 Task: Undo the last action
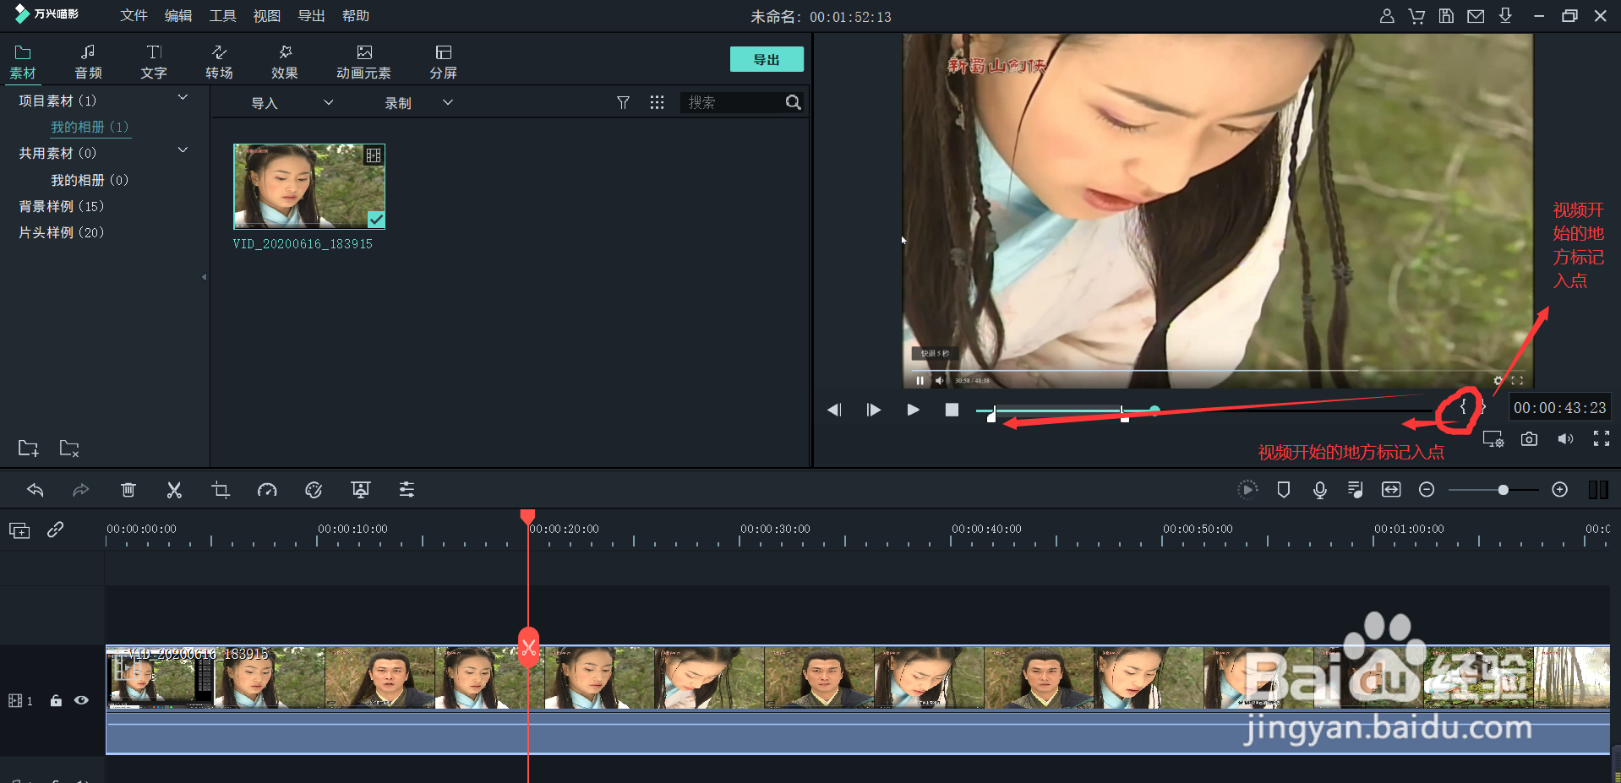pyautogui.click(x=35, y=490)
